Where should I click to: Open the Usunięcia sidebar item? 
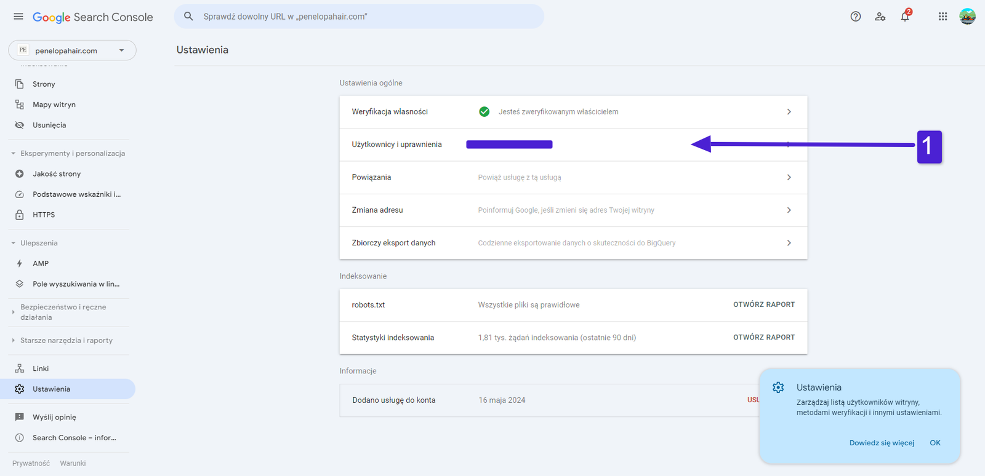[x=49, y=125]
